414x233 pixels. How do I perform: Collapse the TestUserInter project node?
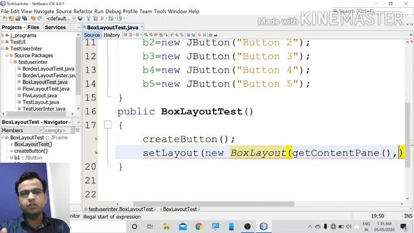coord(3,49)
